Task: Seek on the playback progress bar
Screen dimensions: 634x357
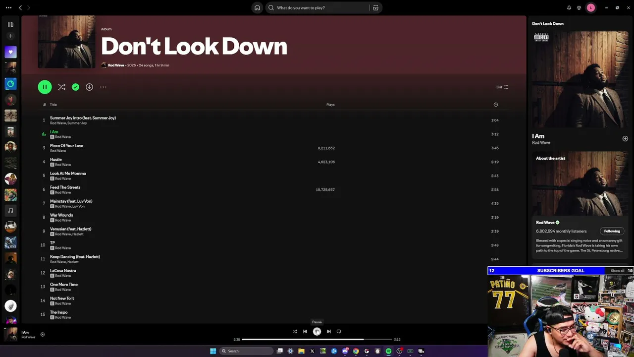Action: click(317, 340)
